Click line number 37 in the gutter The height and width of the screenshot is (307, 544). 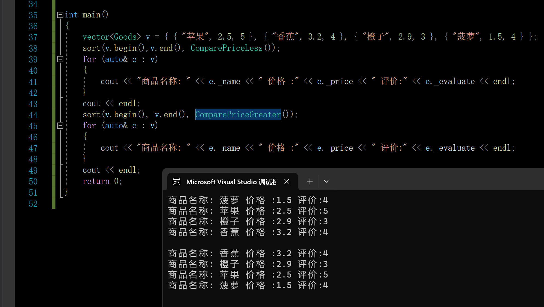pyautogui.click(x=33, y=37)
